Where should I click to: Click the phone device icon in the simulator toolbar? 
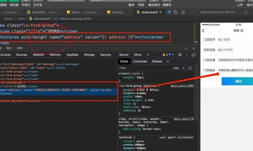click(x=246, y=12)
